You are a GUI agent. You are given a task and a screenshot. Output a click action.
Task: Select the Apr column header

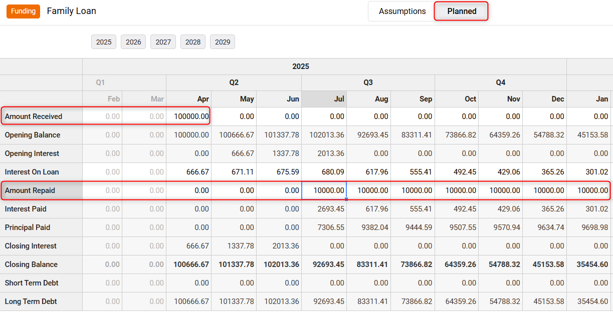189,99
